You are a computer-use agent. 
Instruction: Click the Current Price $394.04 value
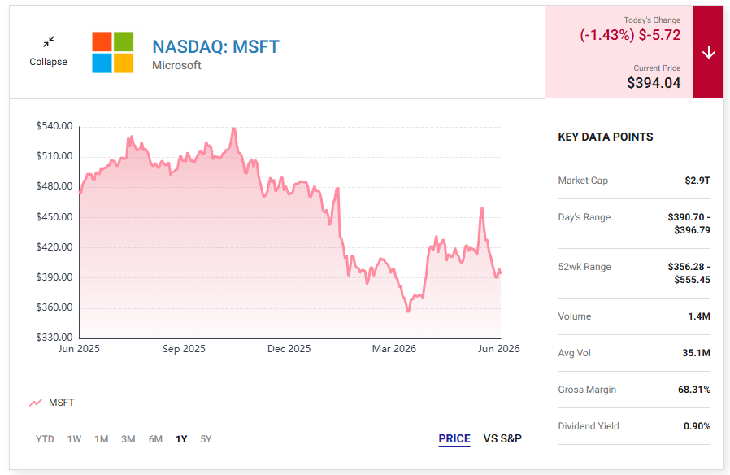pos(654,83)
